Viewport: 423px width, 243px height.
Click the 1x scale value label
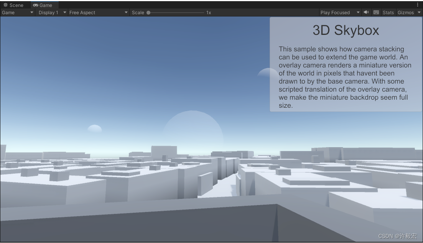208,12
